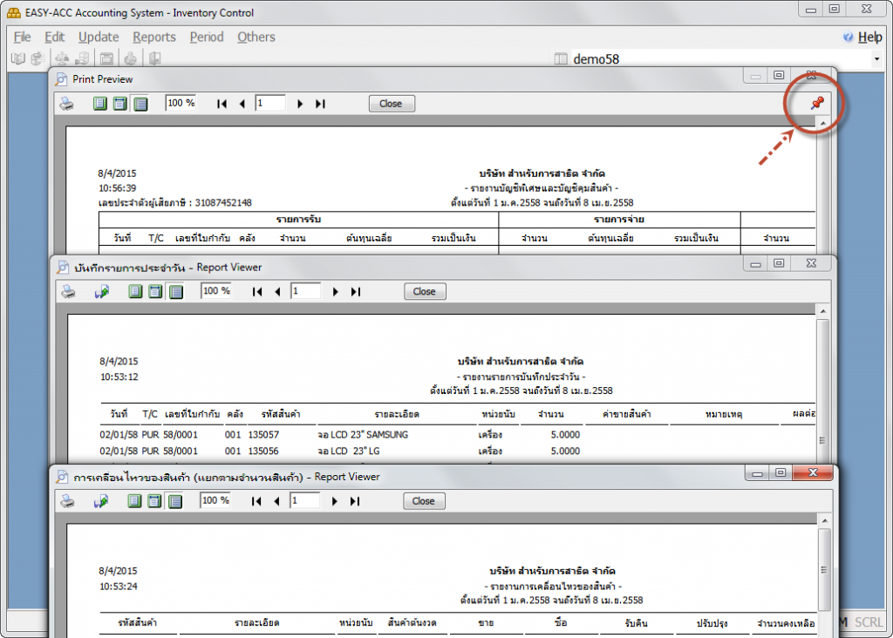Open the Period menu
The width and height of the screenshot is (893, 638).
(x=207, y=37)
